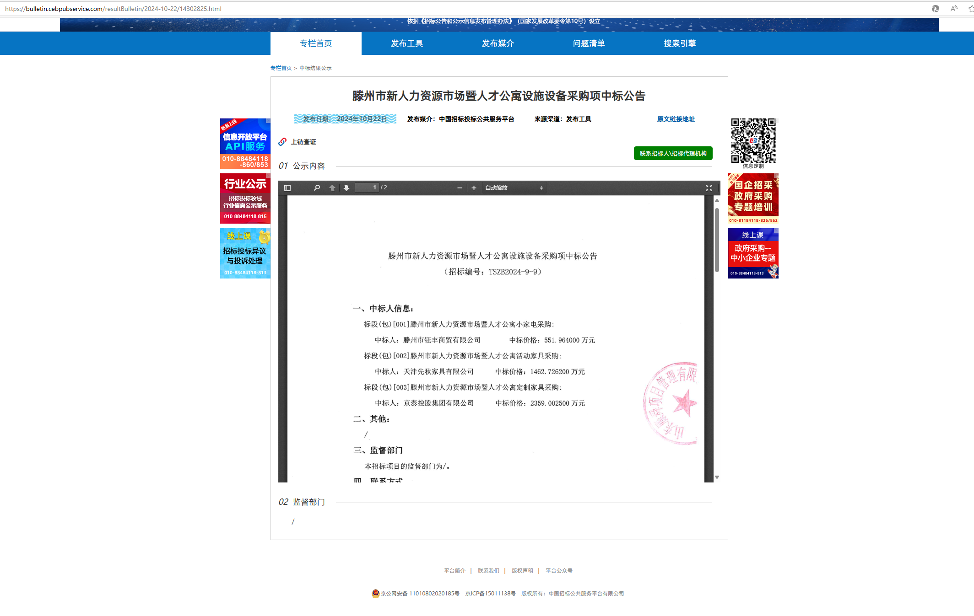Screen dimensions: 974x616
Task: Switch to 发布工具 tab
Action: (406, 43)
